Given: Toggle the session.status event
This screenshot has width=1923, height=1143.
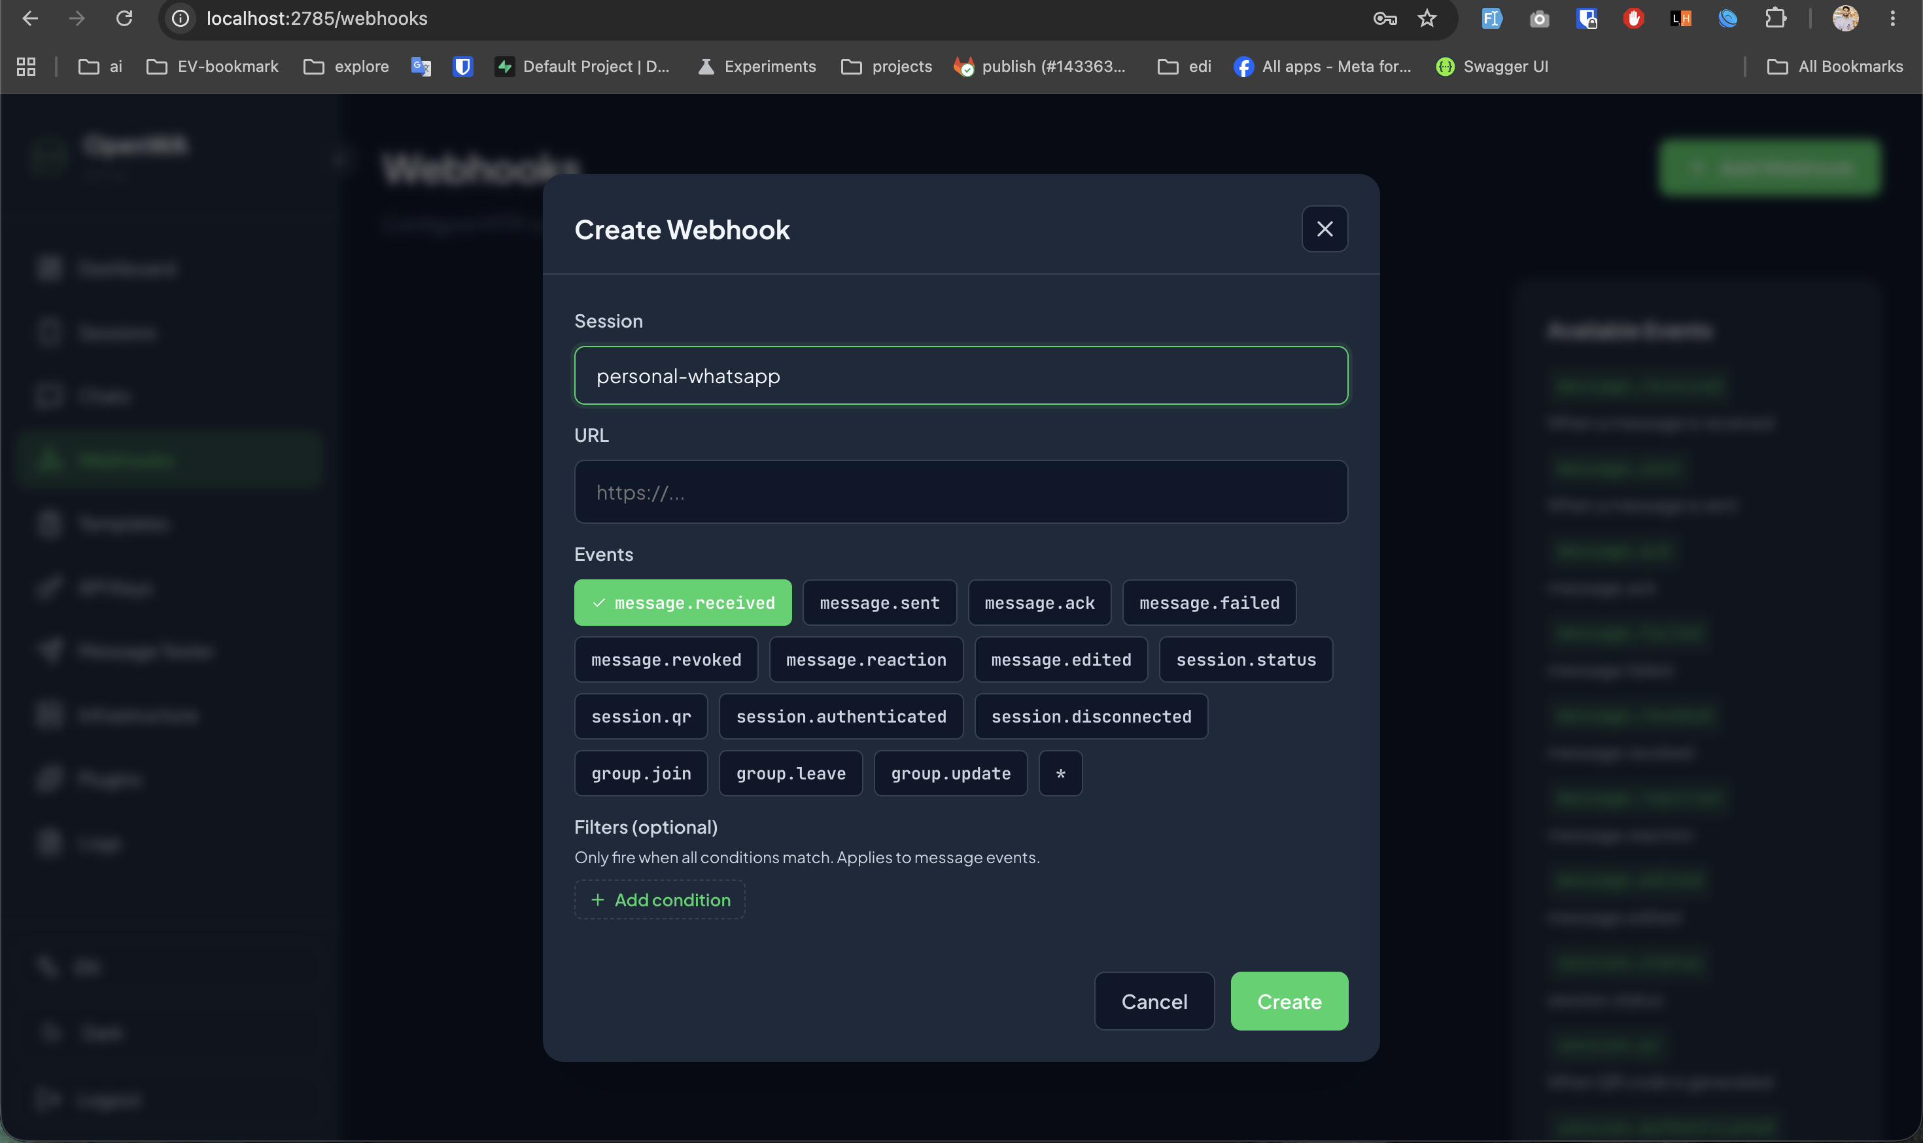Looking at the screenshot, I should pyautogui.click(x=1246, y=660).
